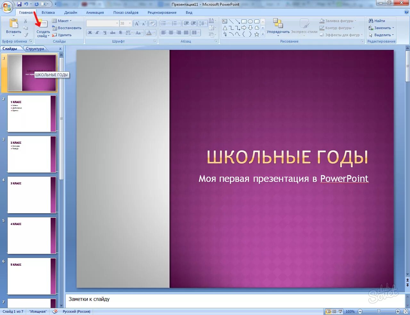Increase font size with large A icon
The image size is (410, 315).
tap(137, 23)
